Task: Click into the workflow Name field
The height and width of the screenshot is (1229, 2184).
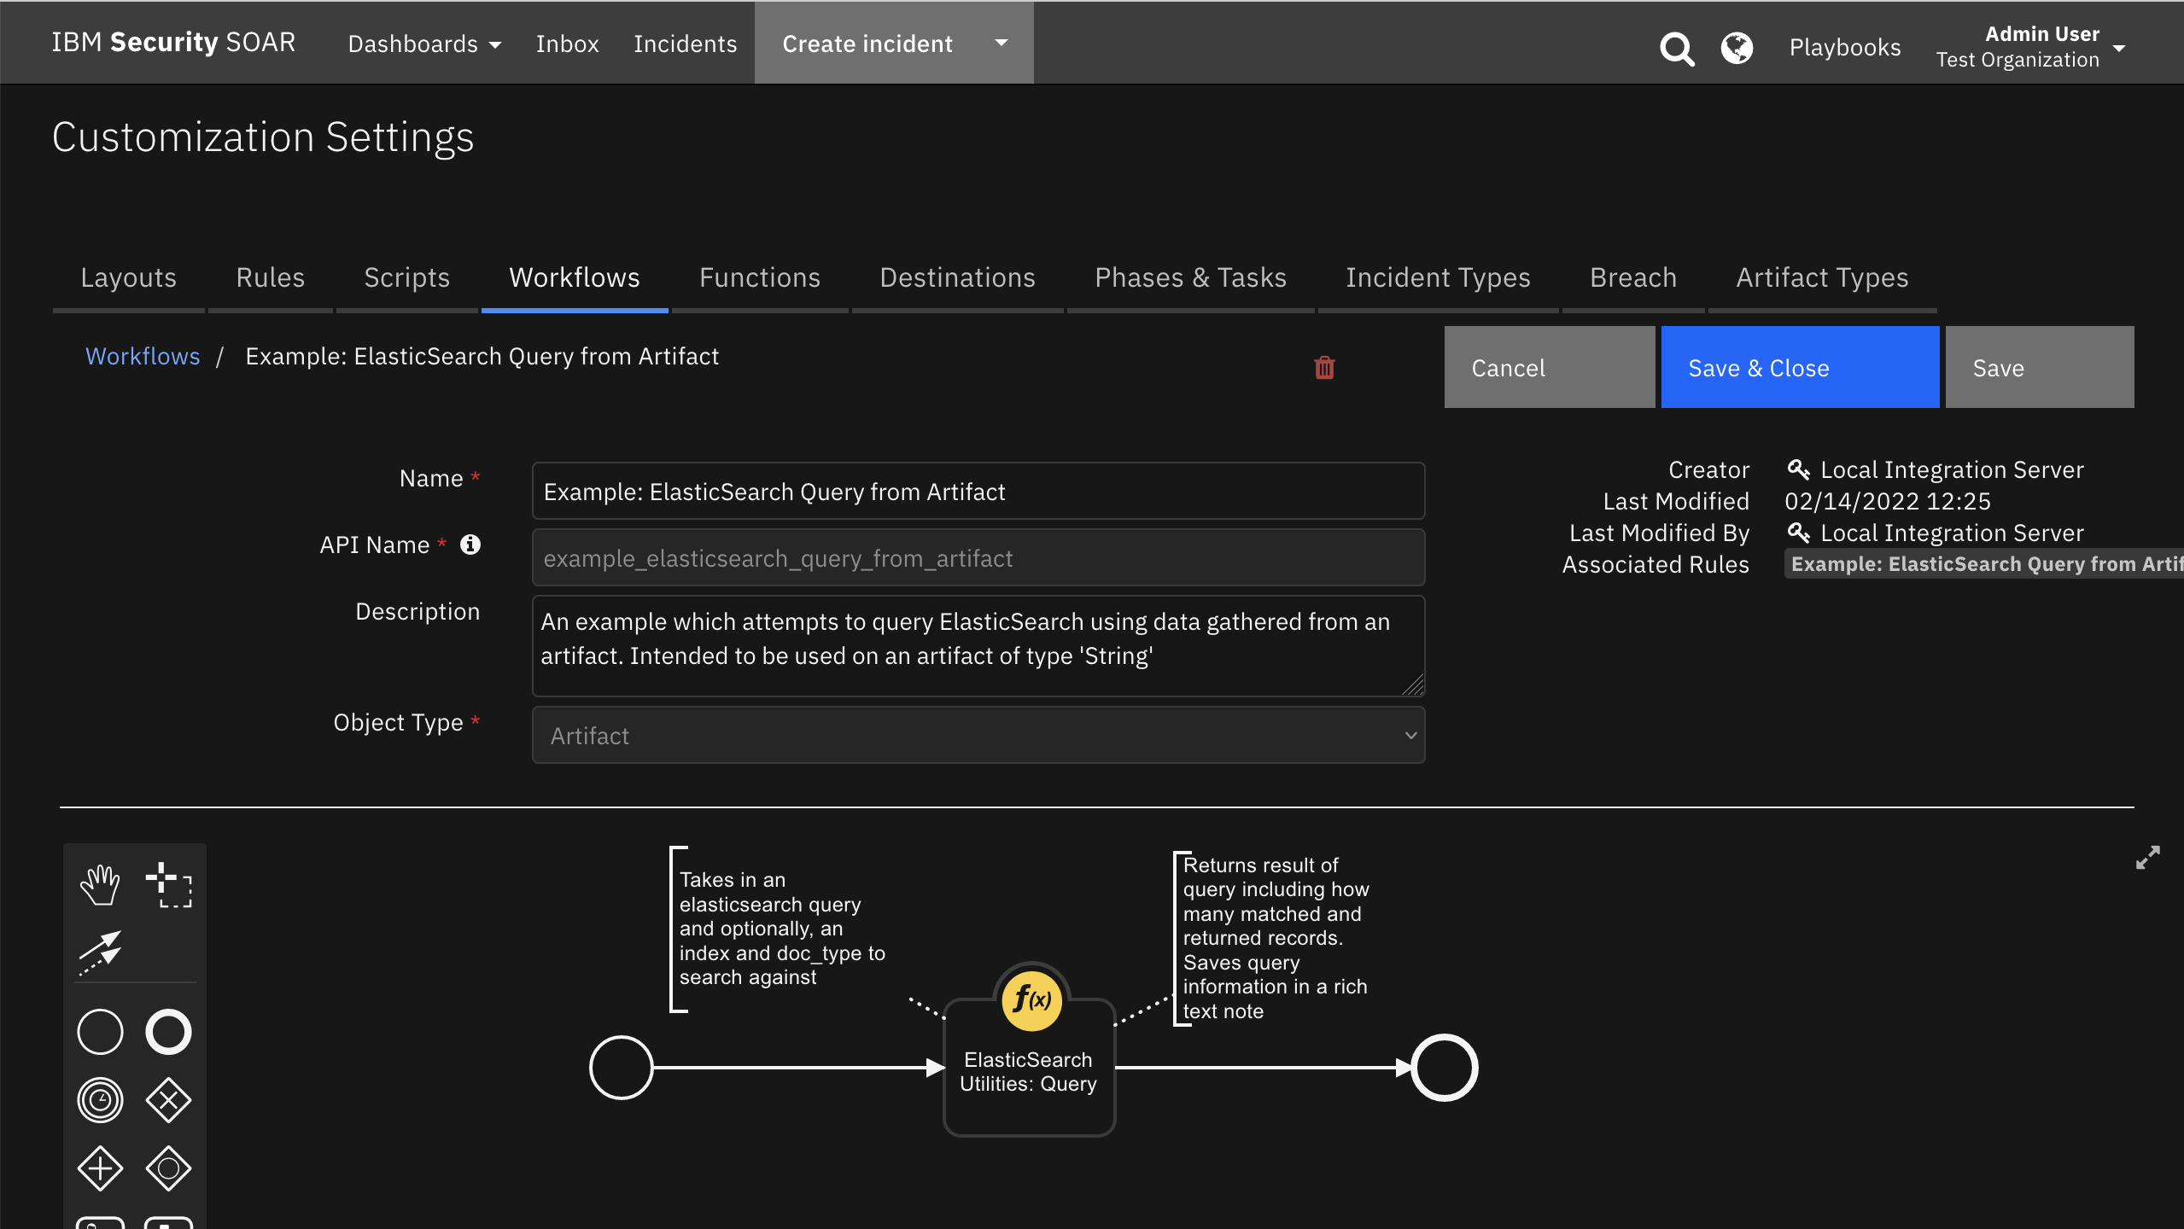Action: (x=978, y=492)
